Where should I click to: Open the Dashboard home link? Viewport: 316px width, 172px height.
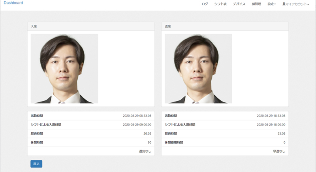(13, 3)
